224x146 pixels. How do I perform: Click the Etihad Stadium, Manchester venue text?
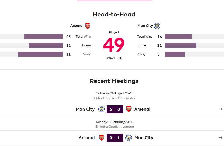click(x=114, y=98)
